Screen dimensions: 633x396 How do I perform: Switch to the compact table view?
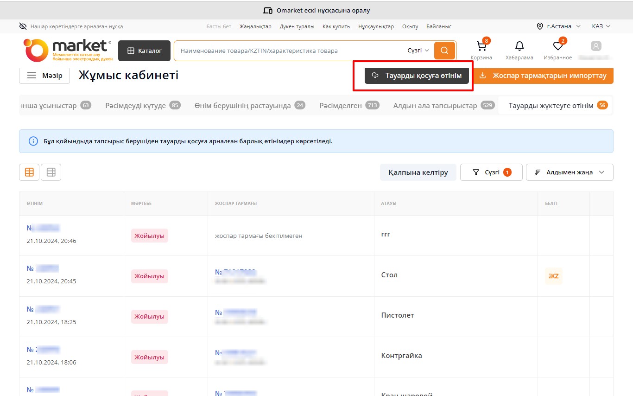[x=51, y=172]
